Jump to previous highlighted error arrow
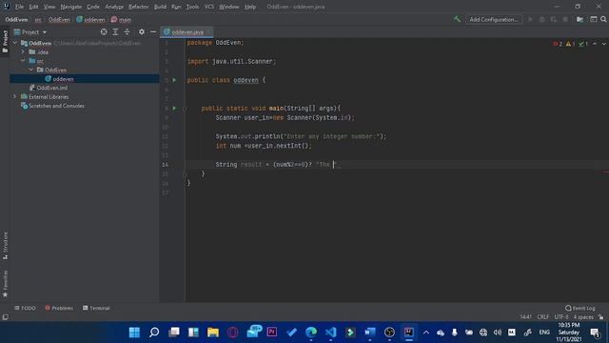This screenshot has height=343, width=609. (595, 44)
